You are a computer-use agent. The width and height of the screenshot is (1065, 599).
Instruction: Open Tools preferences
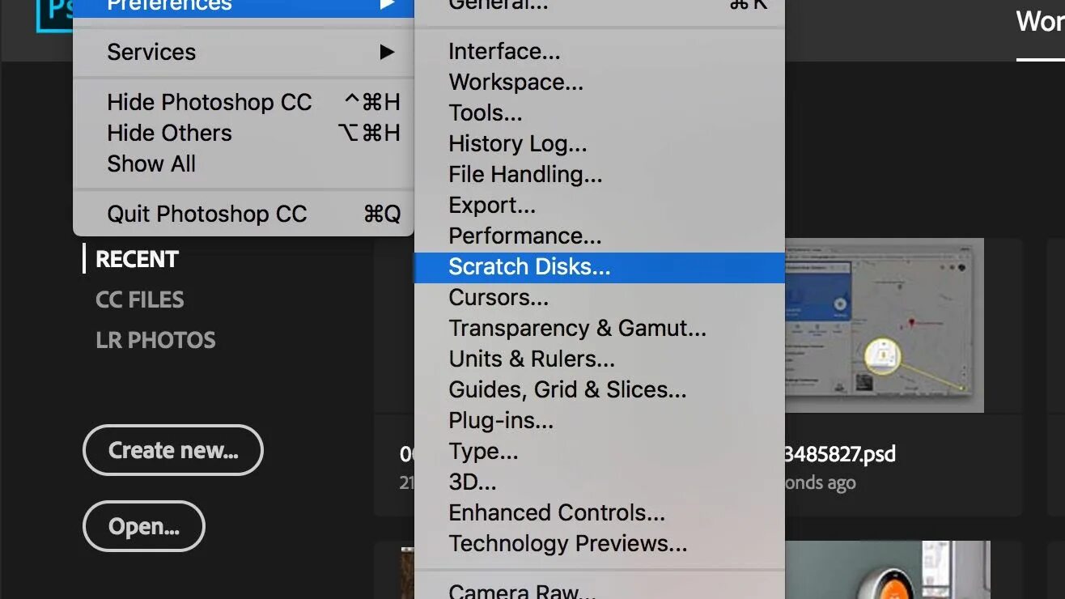click(x=600, y=113)
